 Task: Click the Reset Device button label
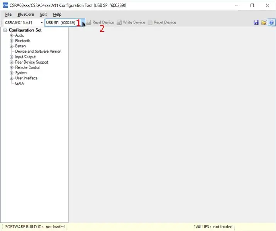[x=165, y=22]
